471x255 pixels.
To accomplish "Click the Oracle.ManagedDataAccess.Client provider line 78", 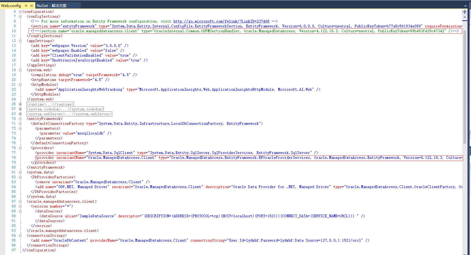I will click(x=249, y=158).
